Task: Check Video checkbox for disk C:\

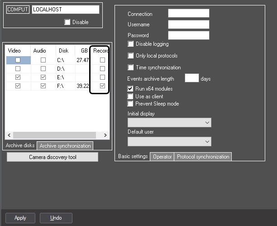Action: click(x=18, y=60)
